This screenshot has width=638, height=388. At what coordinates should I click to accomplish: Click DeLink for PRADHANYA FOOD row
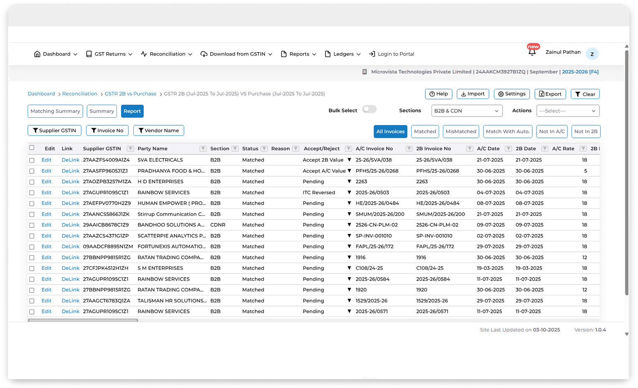pos(70,171)
